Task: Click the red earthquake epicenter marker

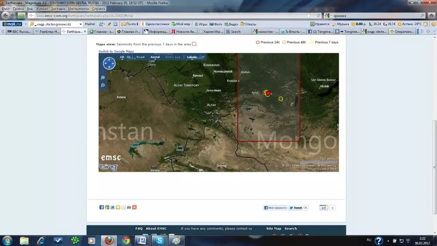Action: [x=268, y=93]
